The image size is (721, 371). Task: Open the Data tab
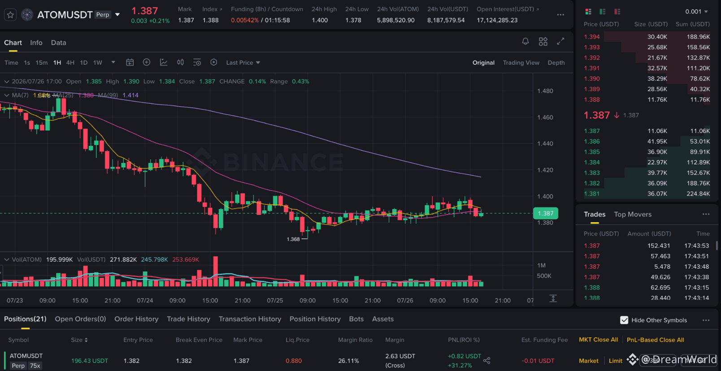point(58,43)
